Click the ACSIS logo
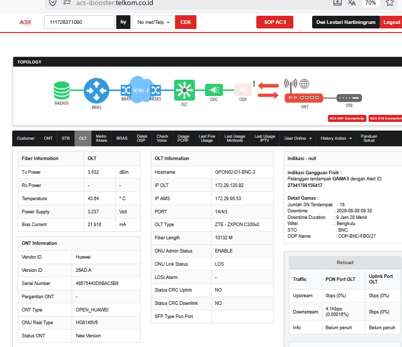This screenshot has width=402, height=347. pos(25,22)
